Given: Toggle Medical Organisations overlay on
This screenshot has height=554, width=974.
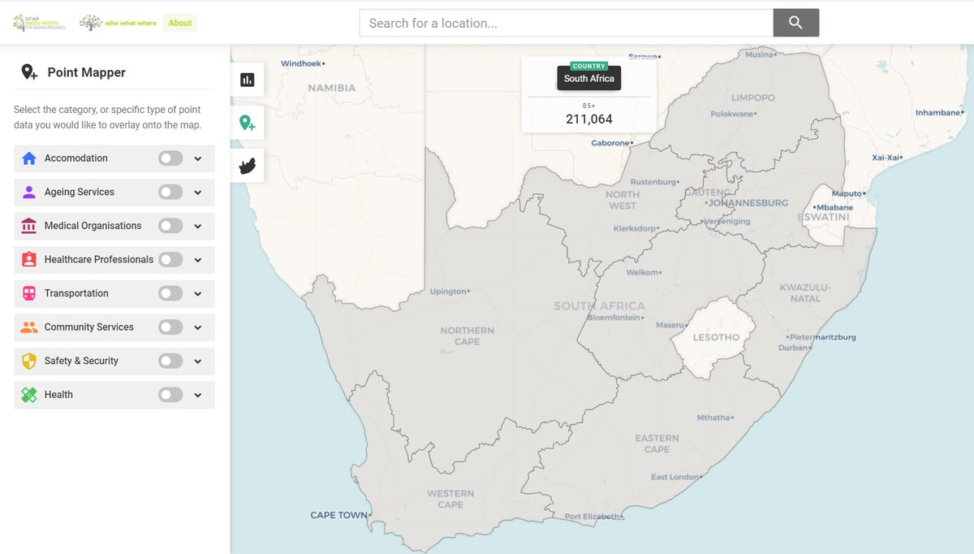Looking at the screenshot, I should tap(170, 226).
